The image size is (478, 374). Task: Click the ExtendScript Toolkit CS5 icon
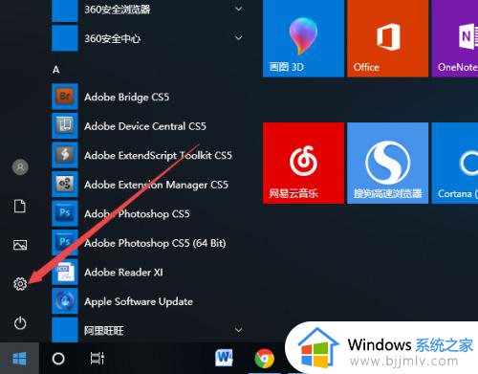pyautogui.click(x=65, y=155)
